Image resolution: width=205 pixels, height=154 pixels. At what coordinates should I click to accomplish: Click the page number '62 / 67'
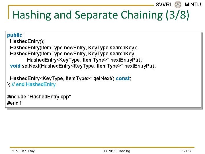coord(186,151)
